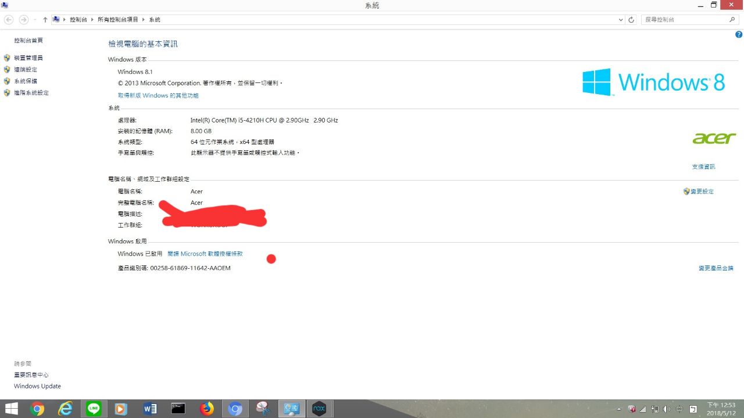
Task: Select product ID 00258-61869-11642-AAOEM text
Action: [x=190, y=268]
